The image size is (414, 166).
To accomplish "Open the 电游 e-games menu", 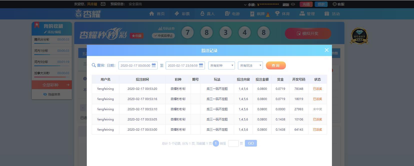I will coord(232,14).
